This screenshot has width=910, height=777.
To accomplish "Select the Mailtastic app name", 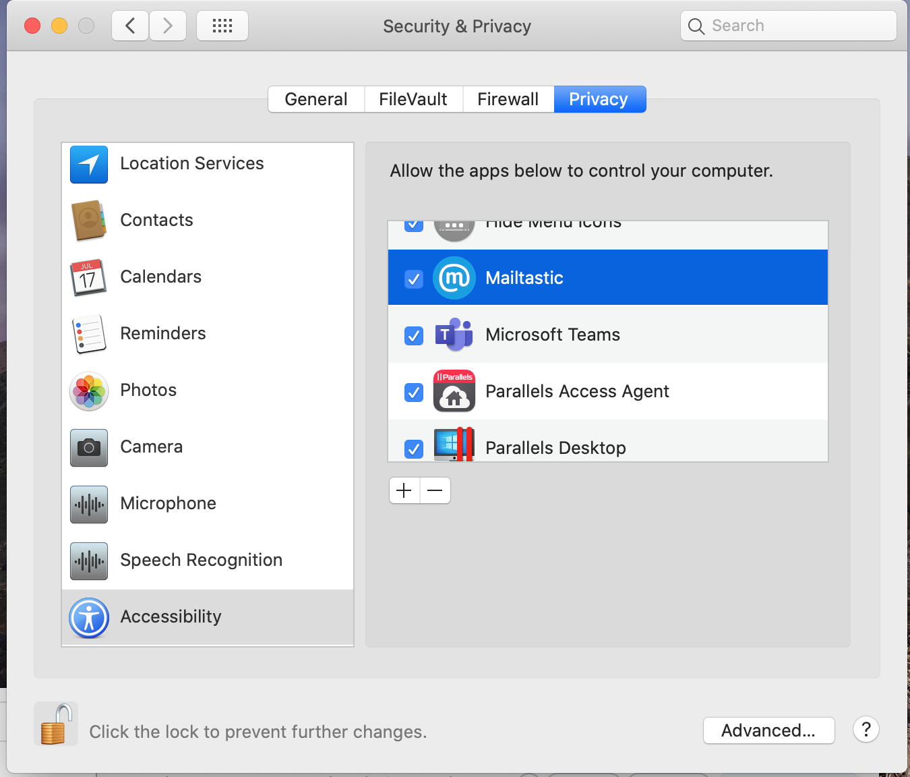I will (x=524, y=278).
